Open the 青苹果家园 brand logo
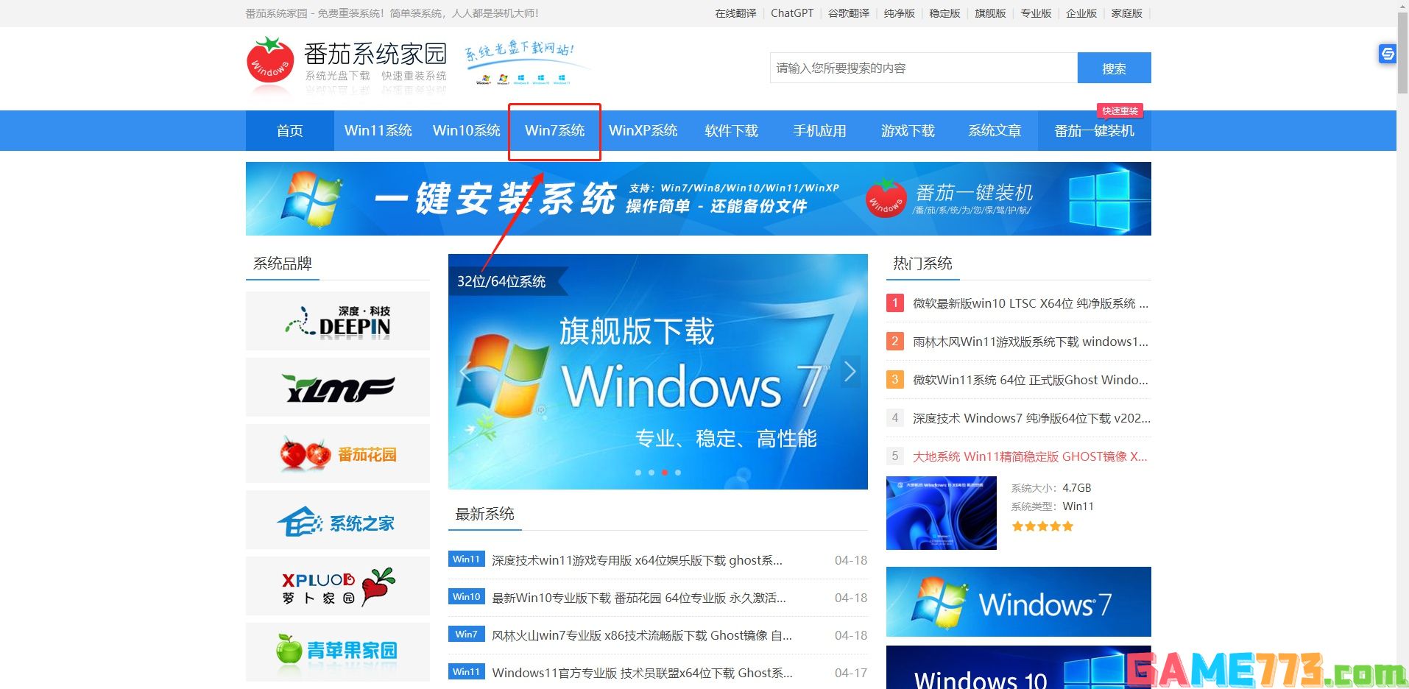The image size is (1409, 689). tap(338, 652)
